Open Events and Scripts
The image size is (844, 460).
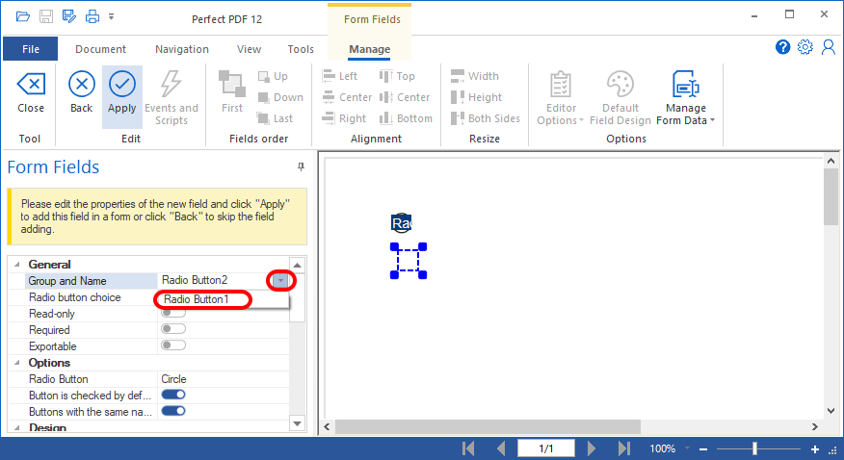point(171,98)
